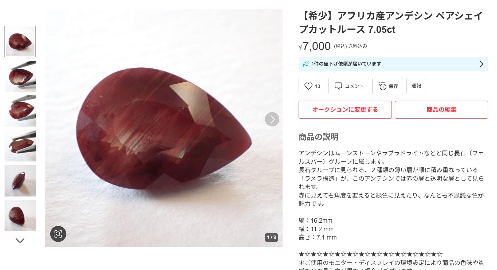Click 商品の編集 edit button
Viewport: 497px width, 270px height.
coord(441,110)
